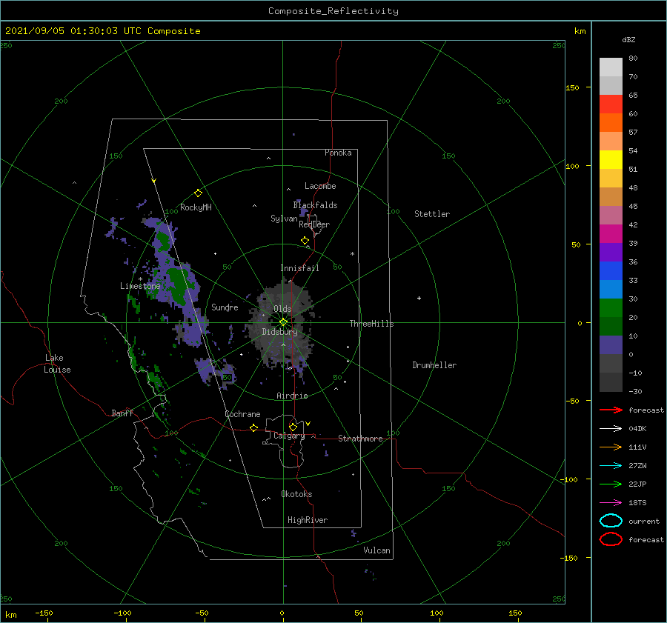Click the 2021/09/05 01:30:03 UTC timestamp

[102, 31]
